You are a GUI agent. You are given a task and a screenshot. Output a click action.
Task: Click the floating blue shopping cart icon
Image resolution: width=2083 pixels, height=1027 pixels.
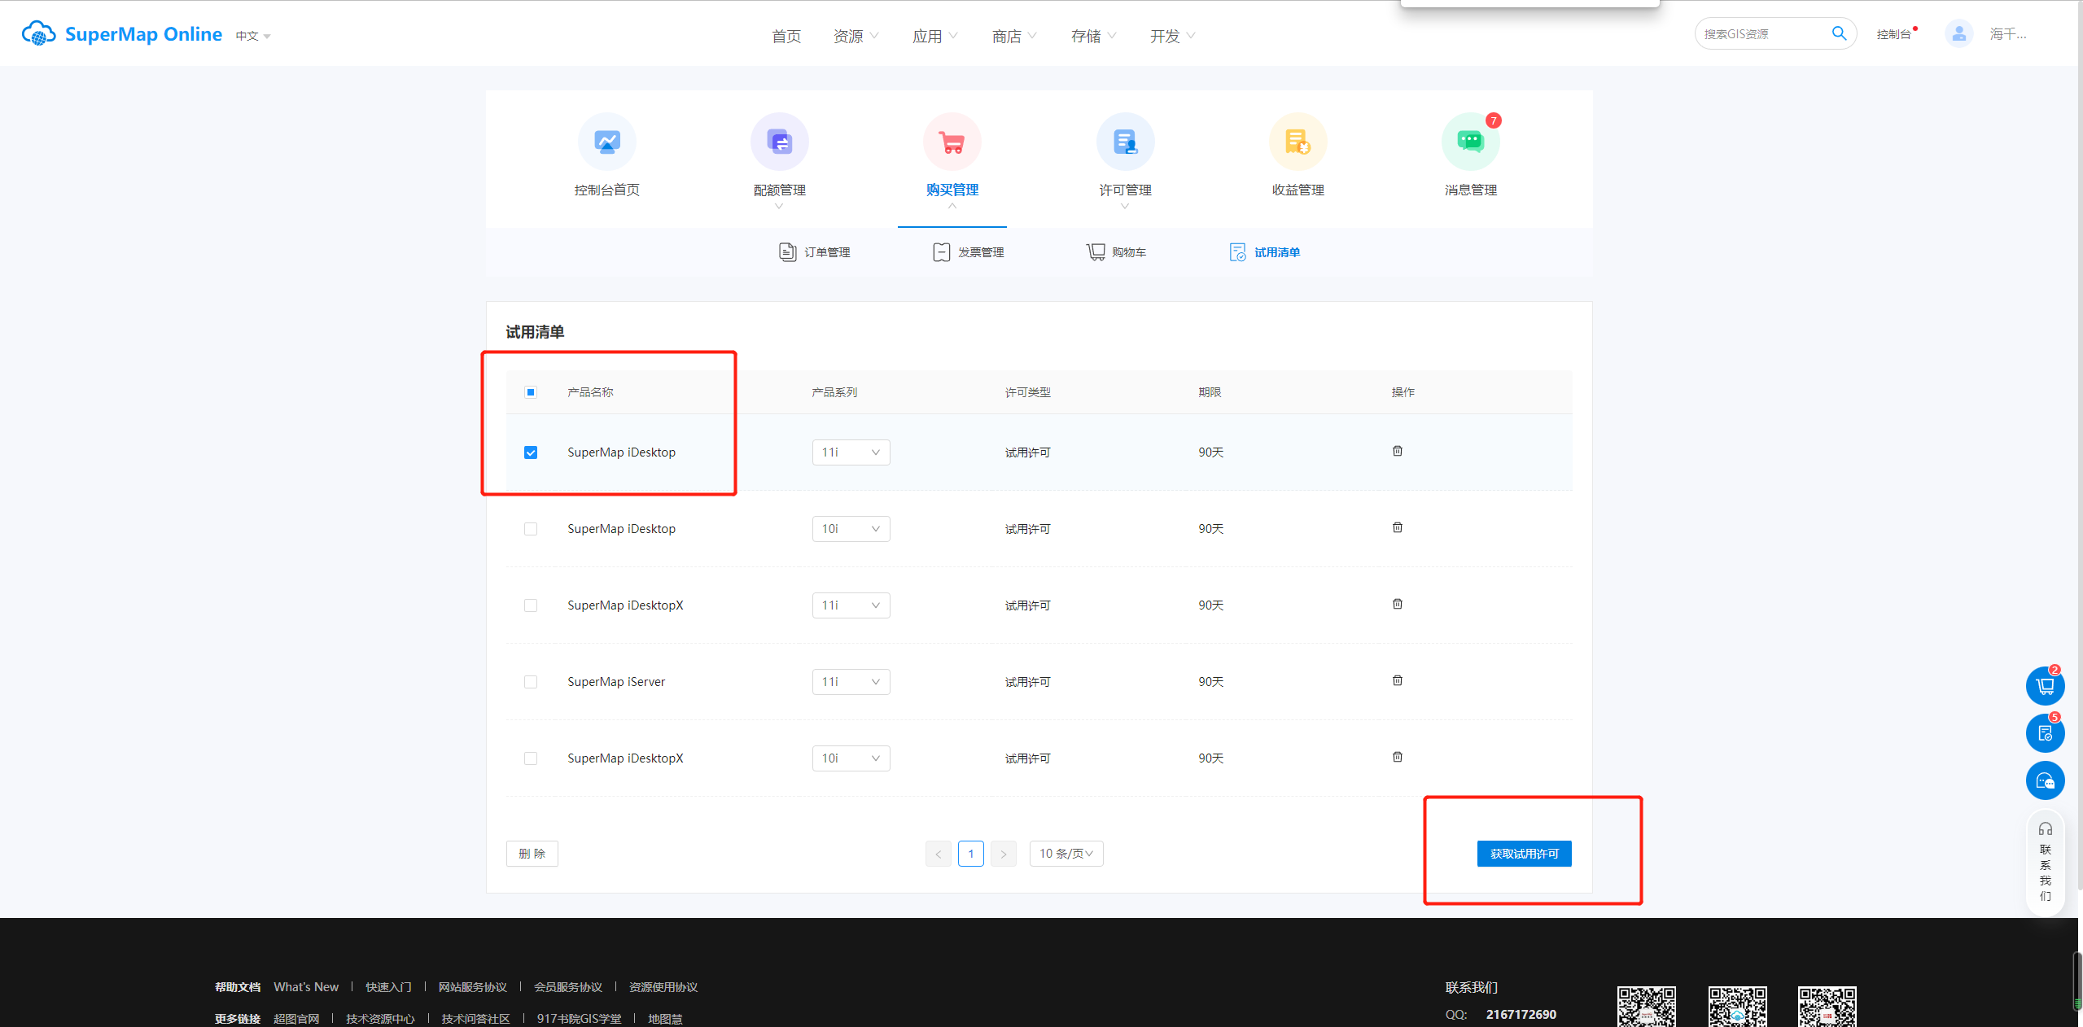(x=2044, y=686)
